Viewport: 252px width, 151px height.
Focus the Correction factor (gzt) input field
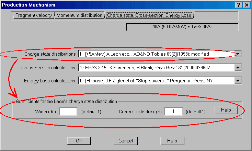click(x=173, y=112)
